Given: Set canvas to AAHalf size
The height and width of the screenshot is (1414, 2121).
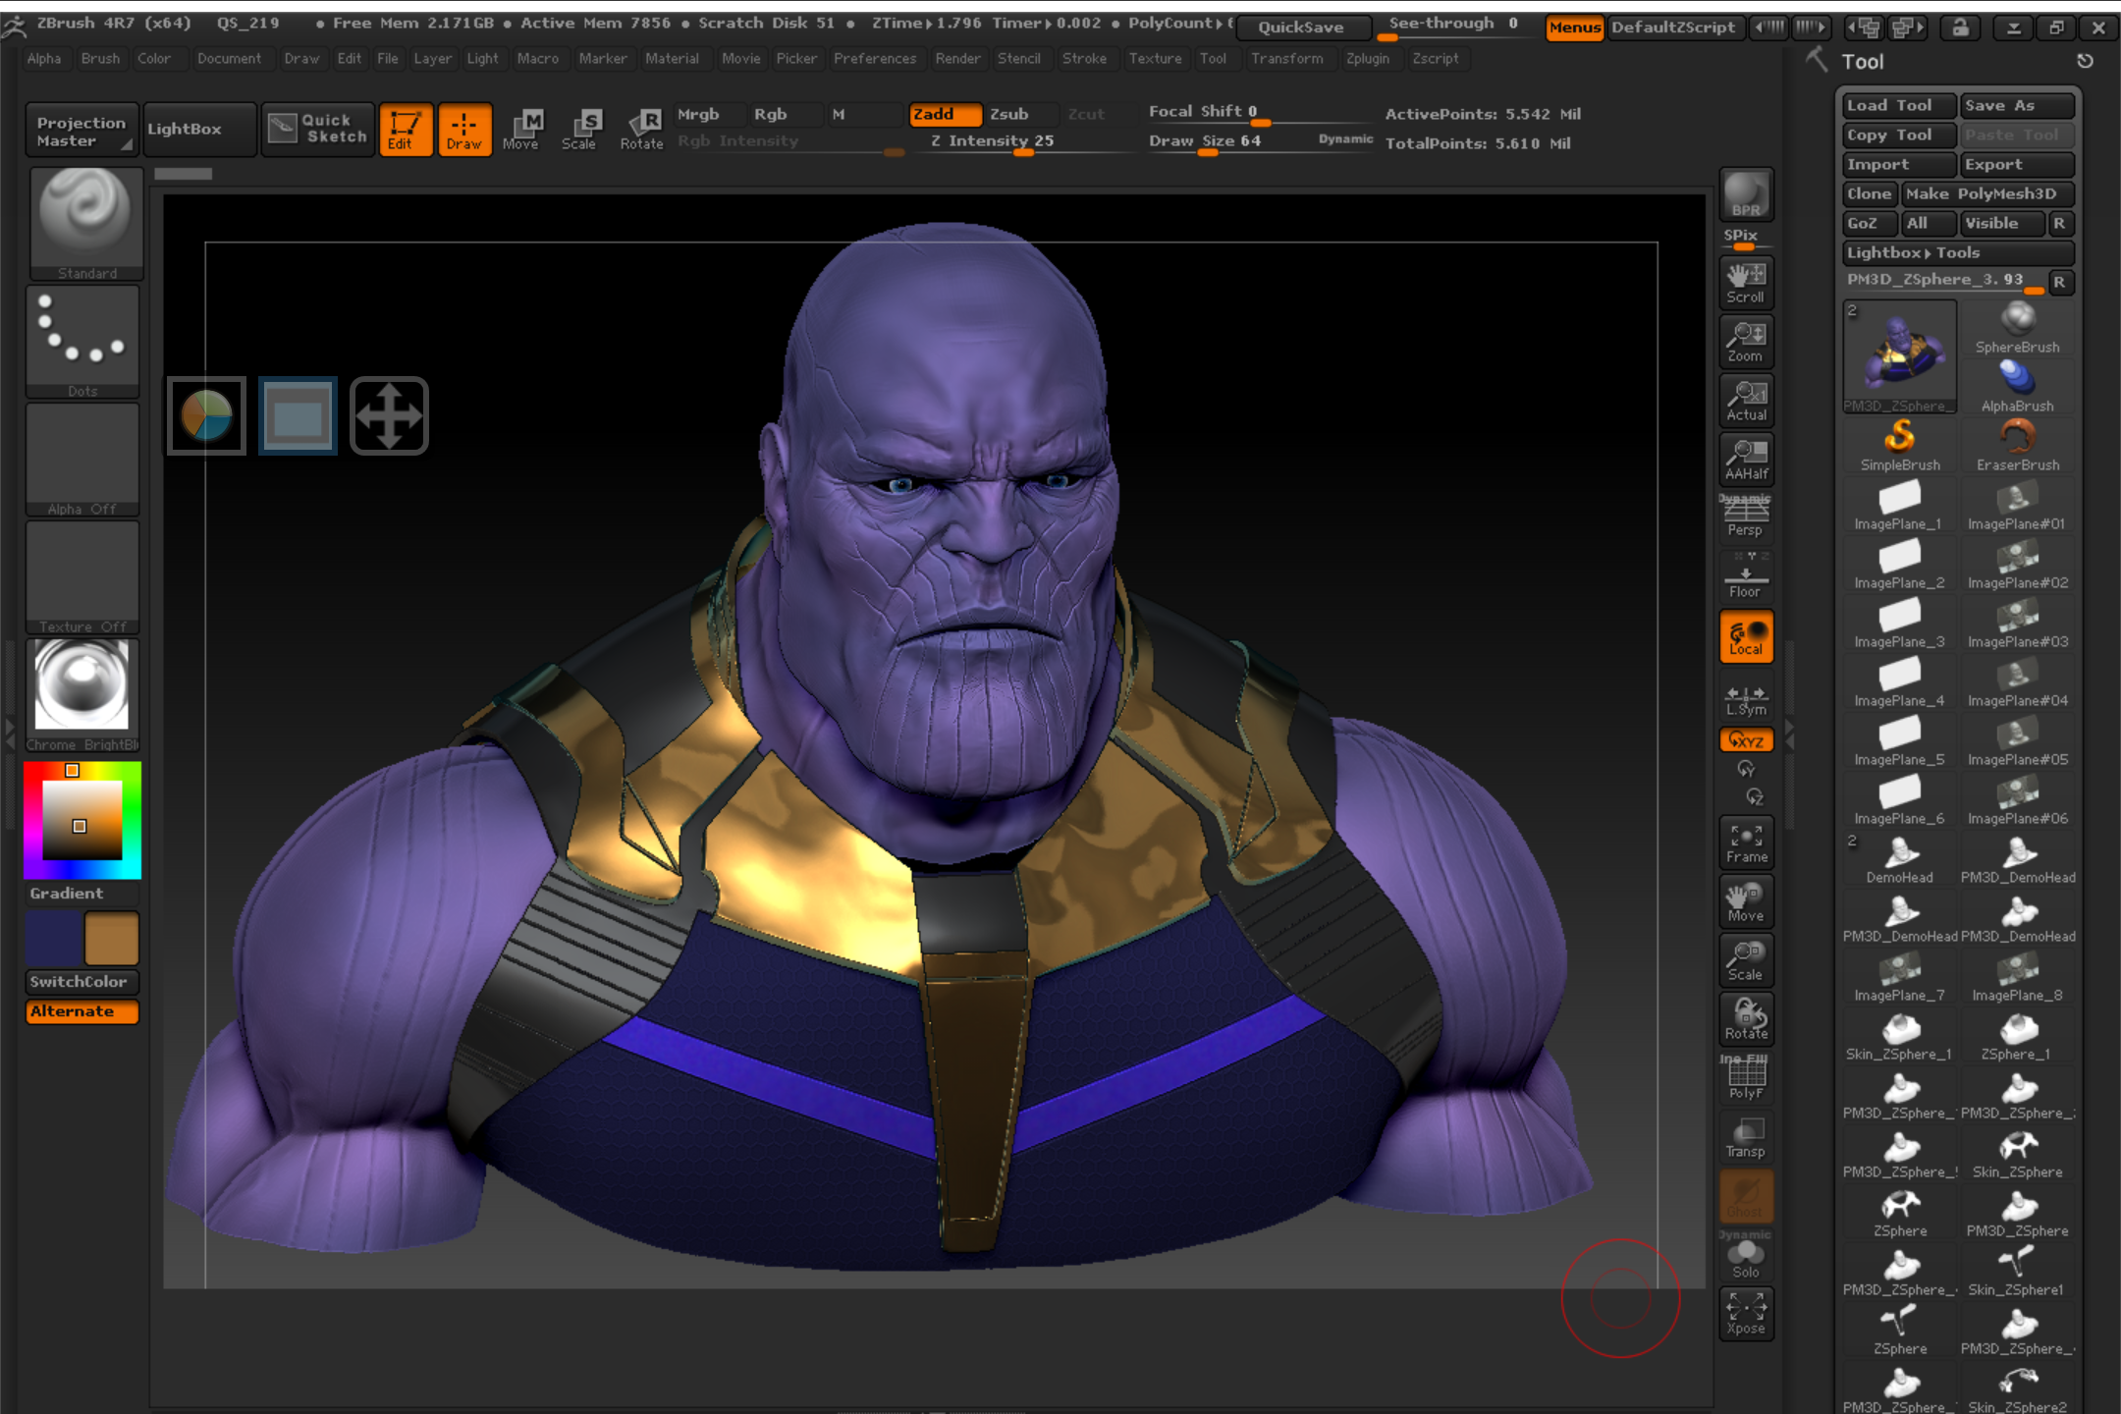Looking at the screenshot, I should pos(1746,460).
